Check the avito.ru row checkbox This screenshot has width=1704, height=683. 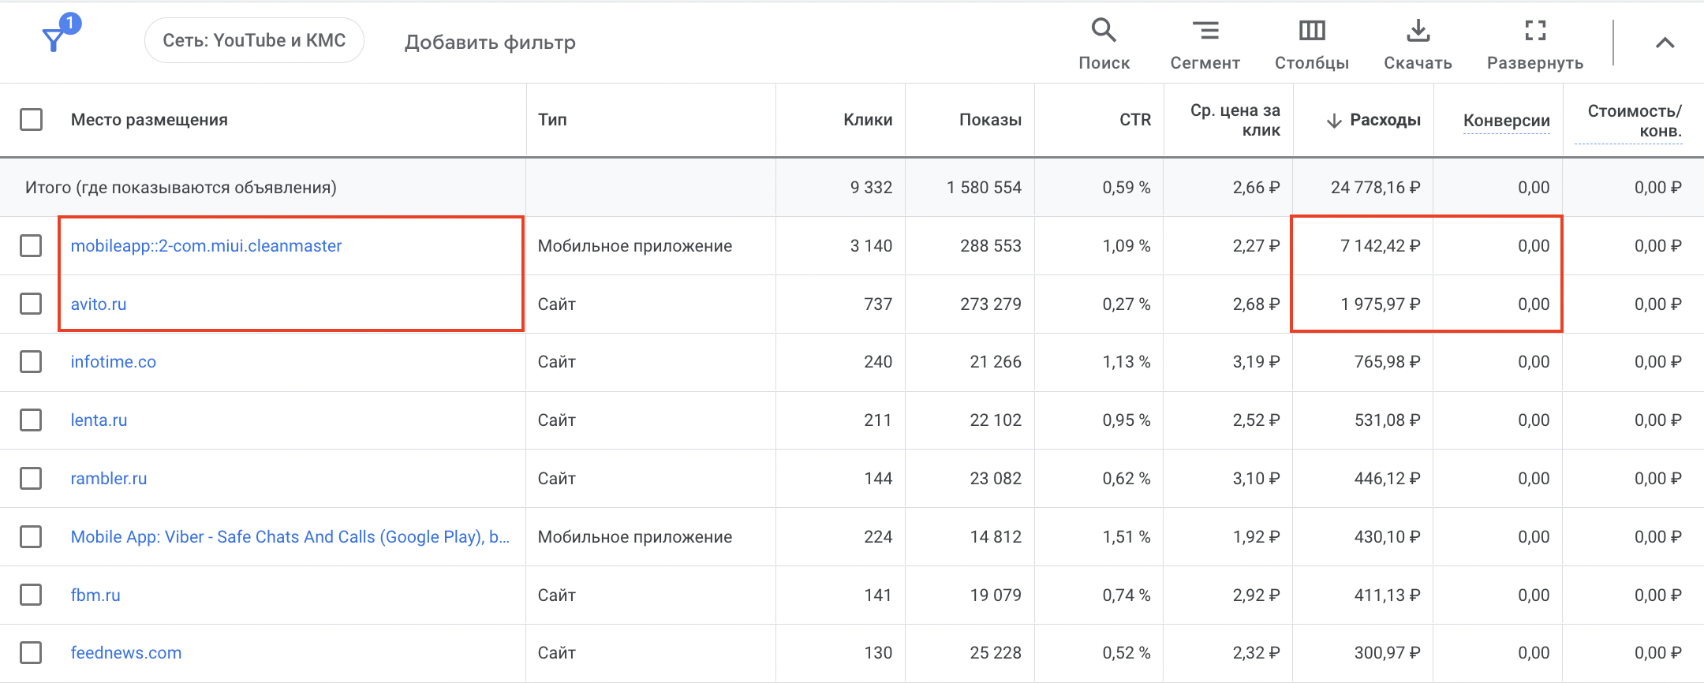pos(31,304)
